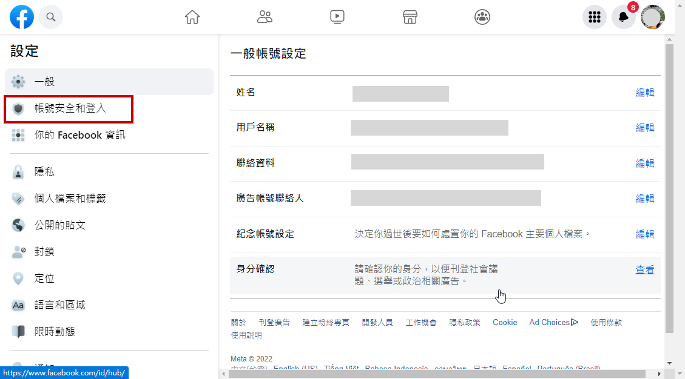Open the search magnifier button

[51, 17]
